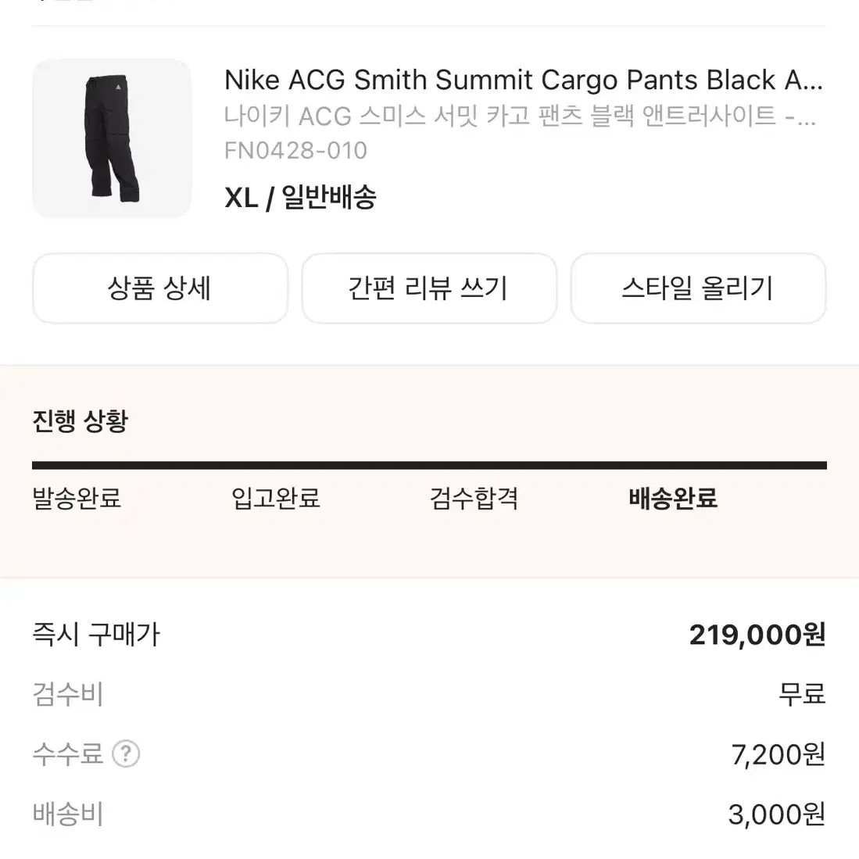The image size is (859, 859).
Task: Tap 간편 리뷰 쓰기 to write a quick review
Action: 429,288
